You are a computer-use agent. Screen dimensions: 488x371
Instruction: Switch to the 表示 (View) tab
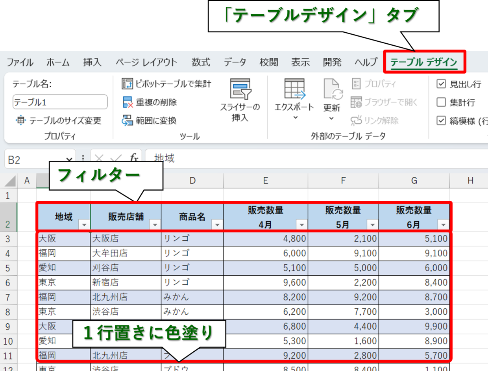coord(300,62)
